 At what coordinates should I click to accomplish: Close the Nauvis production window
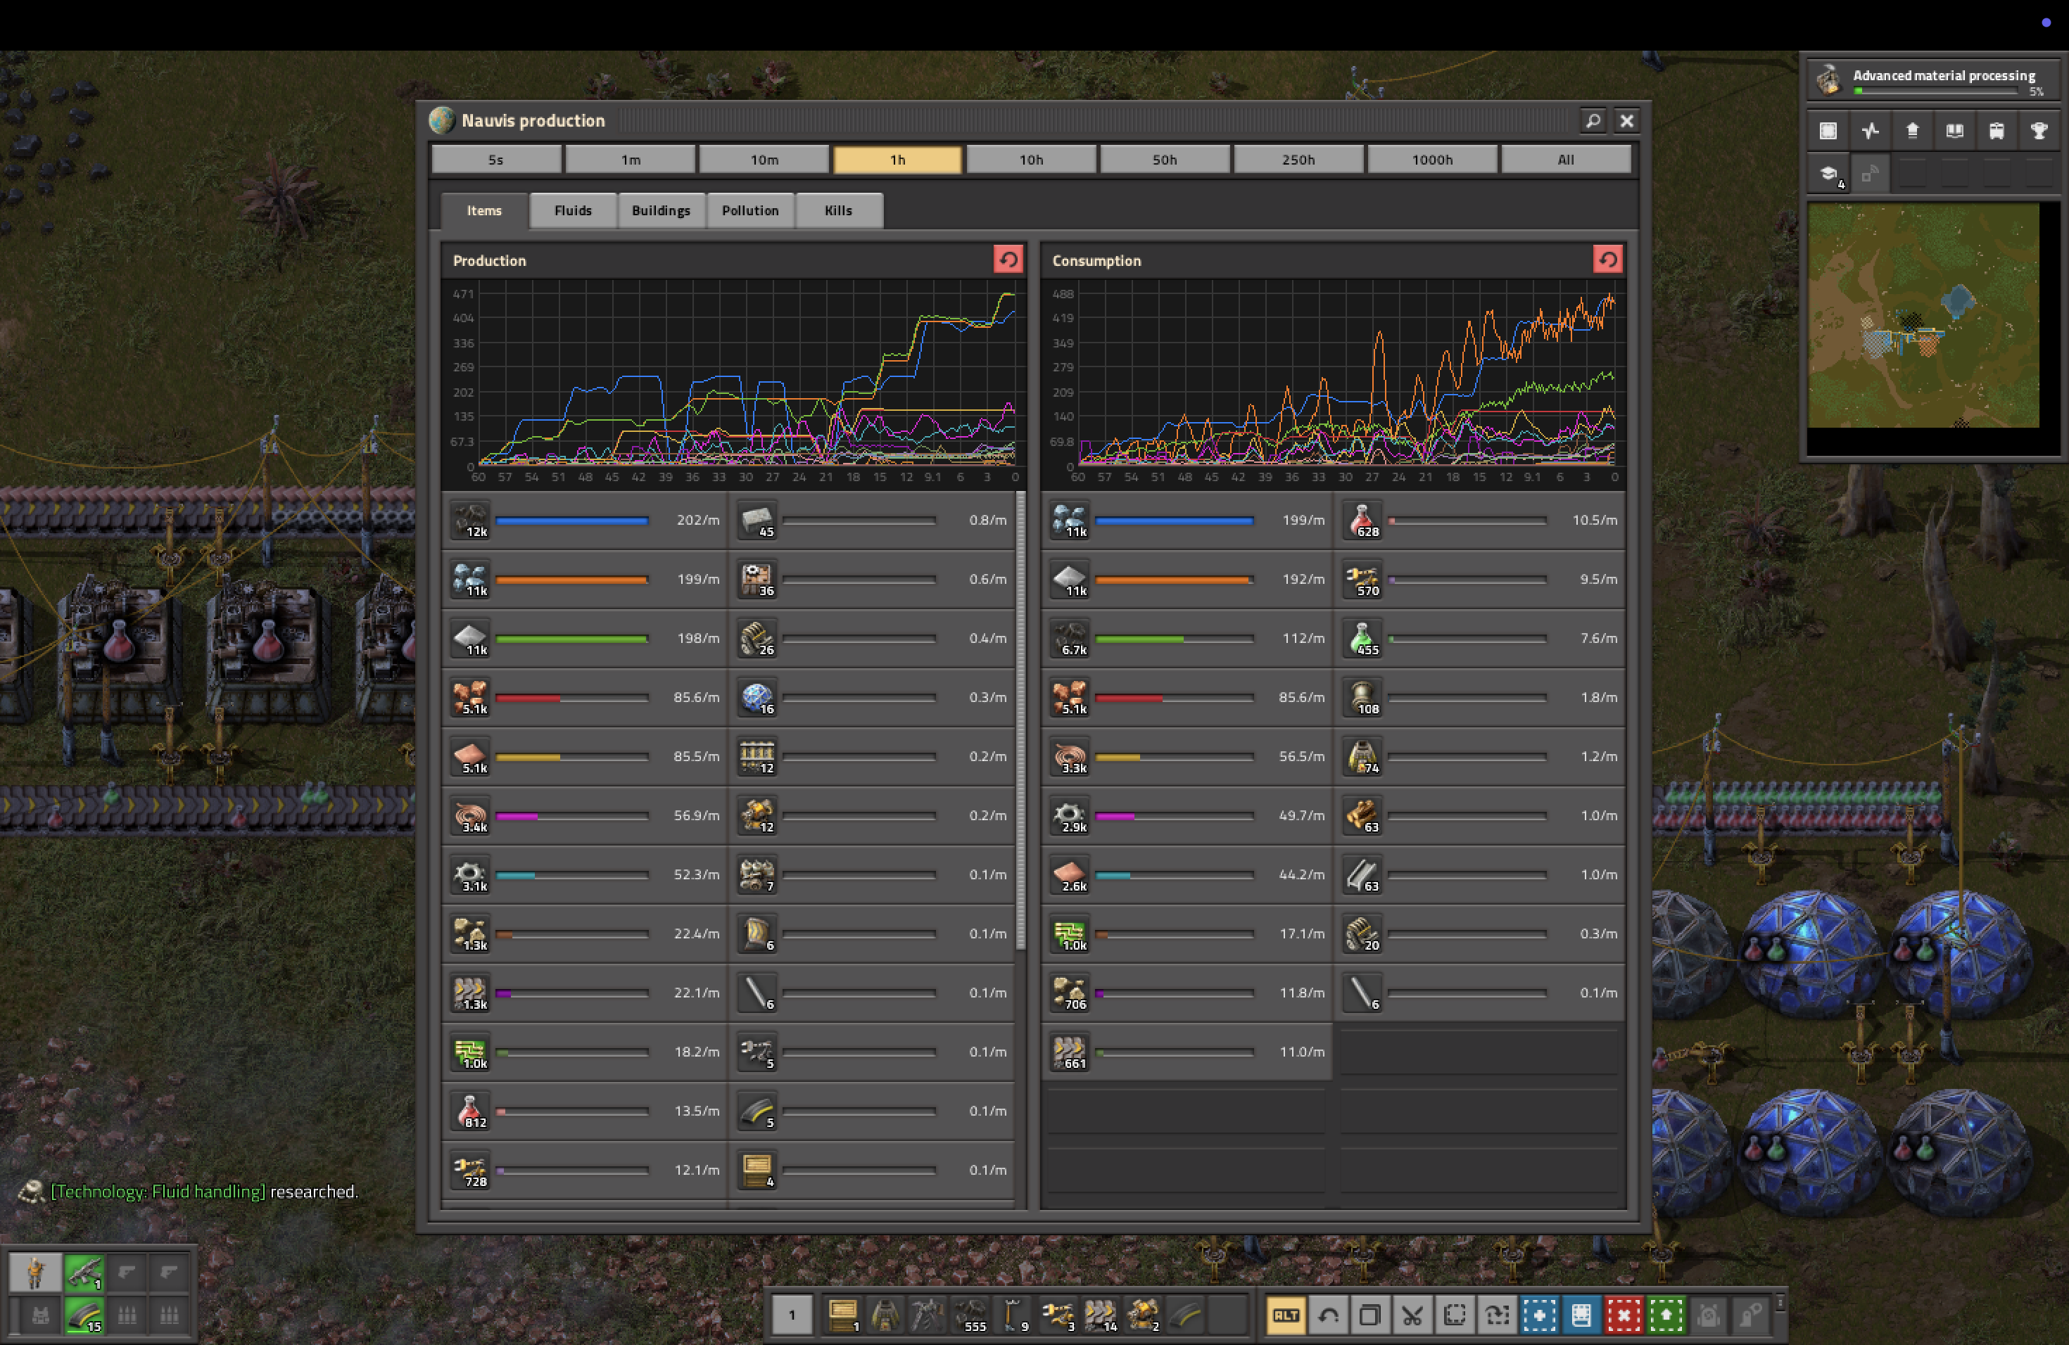coord(1626,121)
